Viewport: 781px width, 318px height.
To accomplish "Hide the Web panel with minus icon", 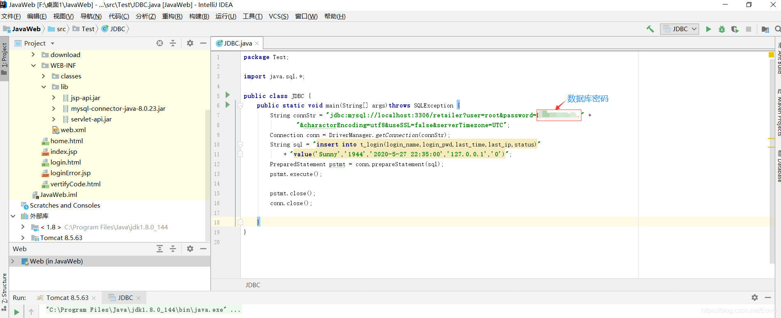I will [x=203, y=249].
